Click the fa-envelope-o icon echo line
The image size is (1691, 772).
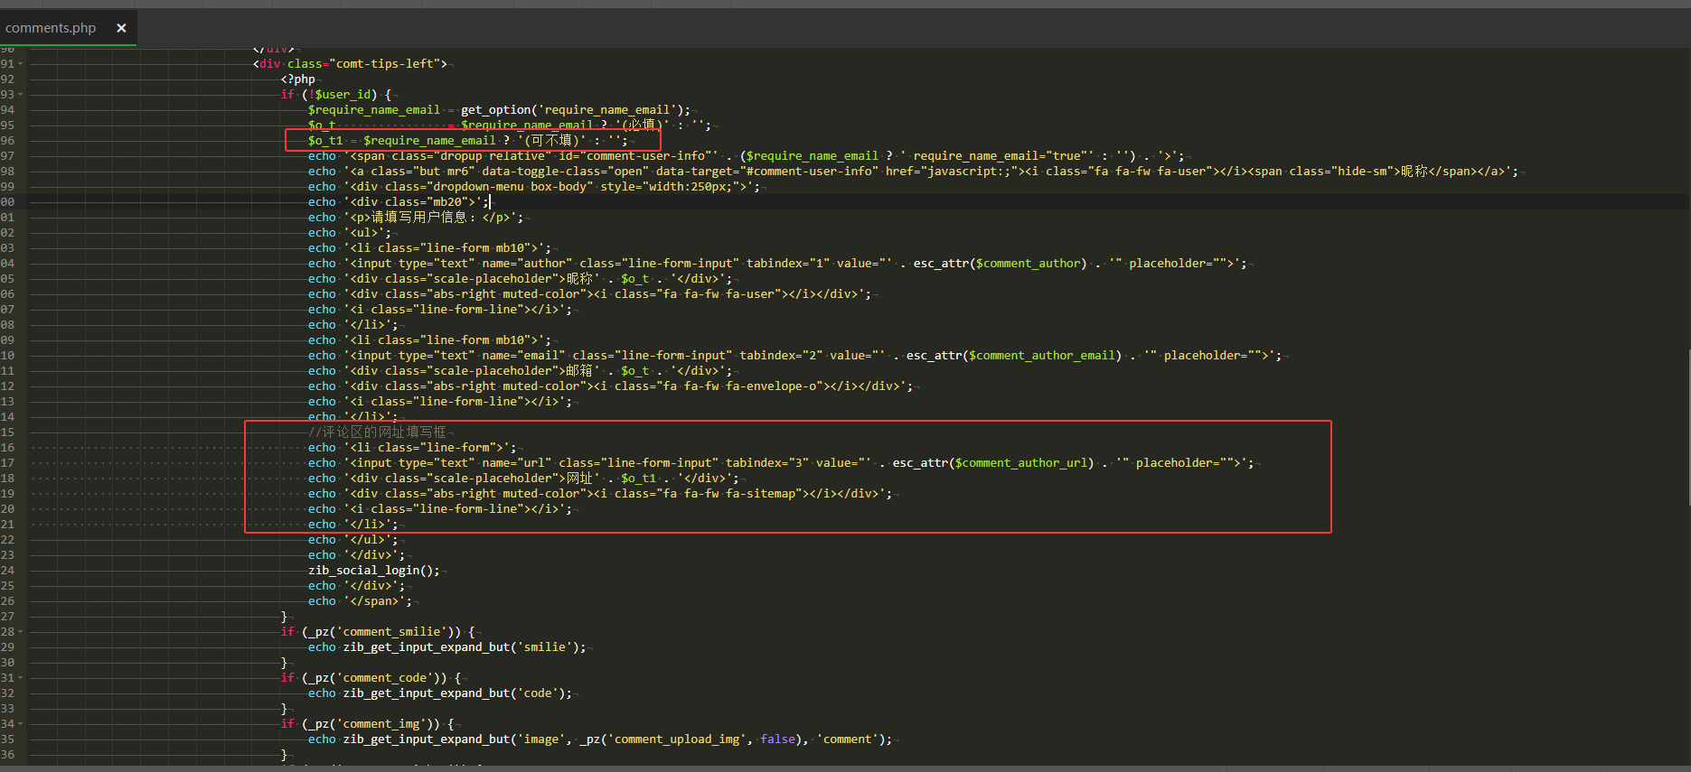click(610, 386)
